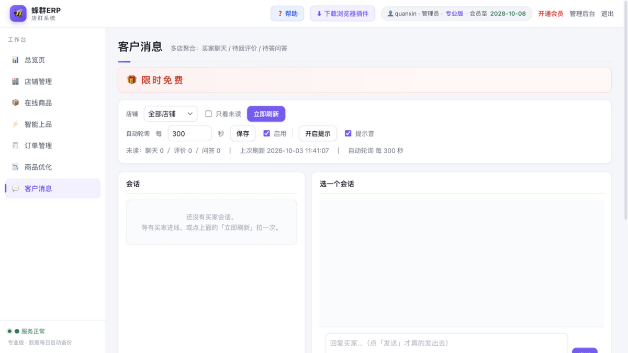Click the 工作台 sidebar section label

click(x=17, y=40)
